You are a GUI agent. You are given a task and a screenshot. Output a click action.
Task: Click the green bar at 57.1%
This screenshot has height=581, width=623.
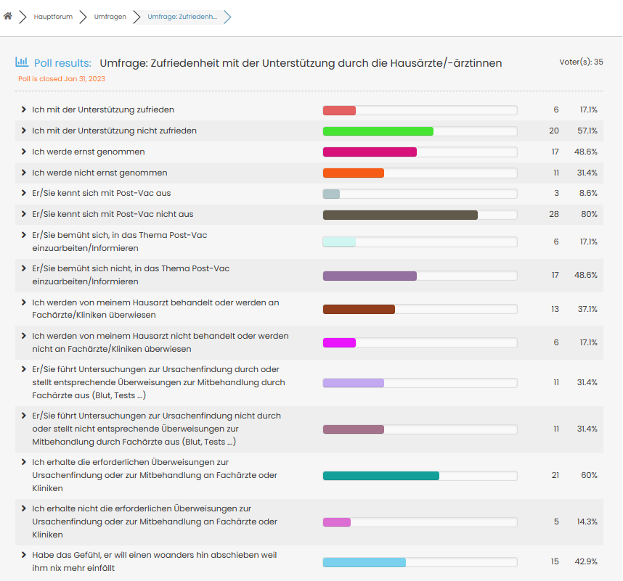(x=378, y=131)
